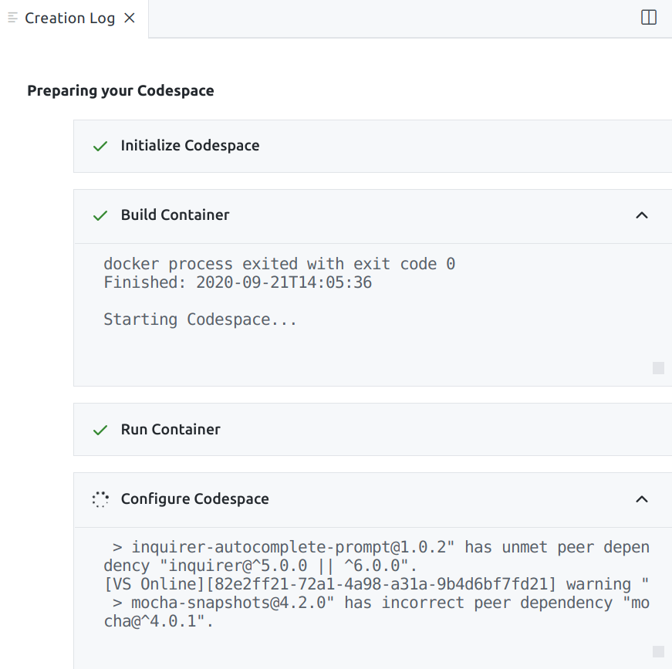The image size is (672, 669).
Task: Click the green checkmark beside Build Container
Action: 100,215
